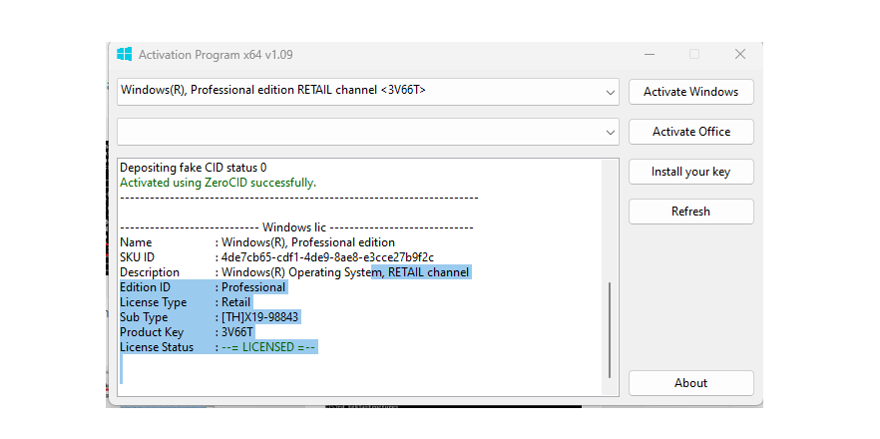Open the About dialog
Screen dimensions: 880x439
(690, 383)
